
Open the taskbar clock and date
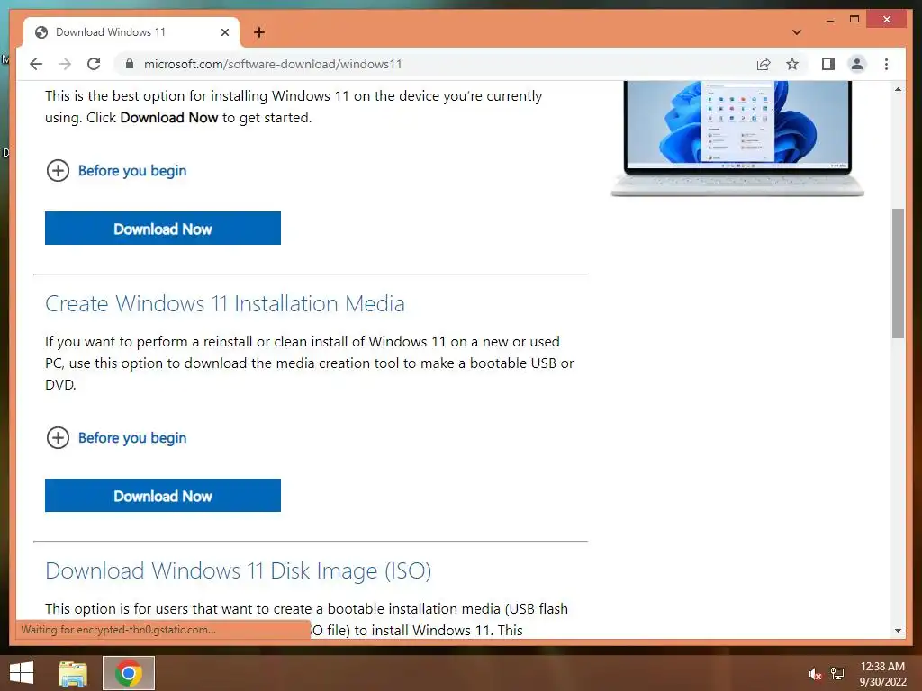pos(882,674)
